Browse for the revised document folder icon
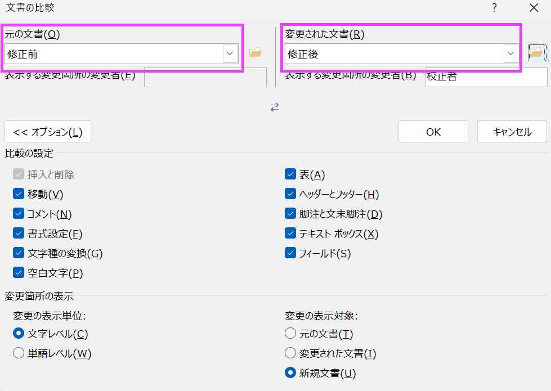The height and width of the screenshot is (391, 551). point(536,53)
